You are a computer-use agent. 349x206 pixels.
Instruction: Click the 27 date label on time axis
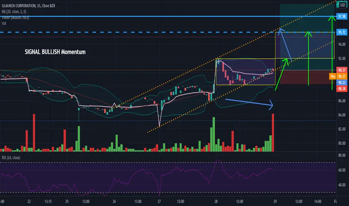(159, 202)
